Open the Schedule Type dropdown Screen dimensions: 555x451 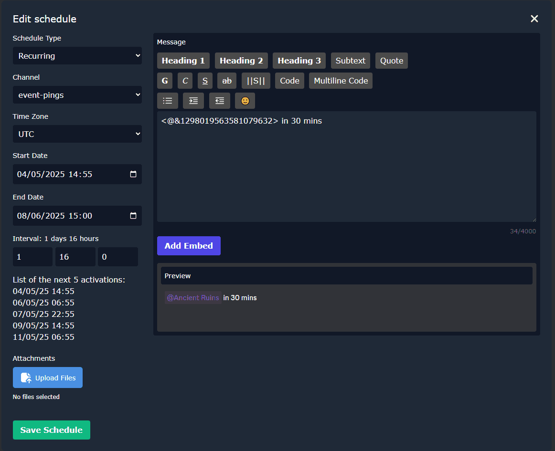coord(77,55)
